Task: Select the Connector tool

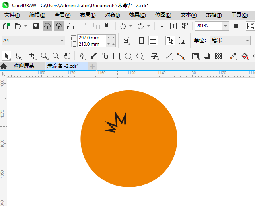Action: point(181,56)
